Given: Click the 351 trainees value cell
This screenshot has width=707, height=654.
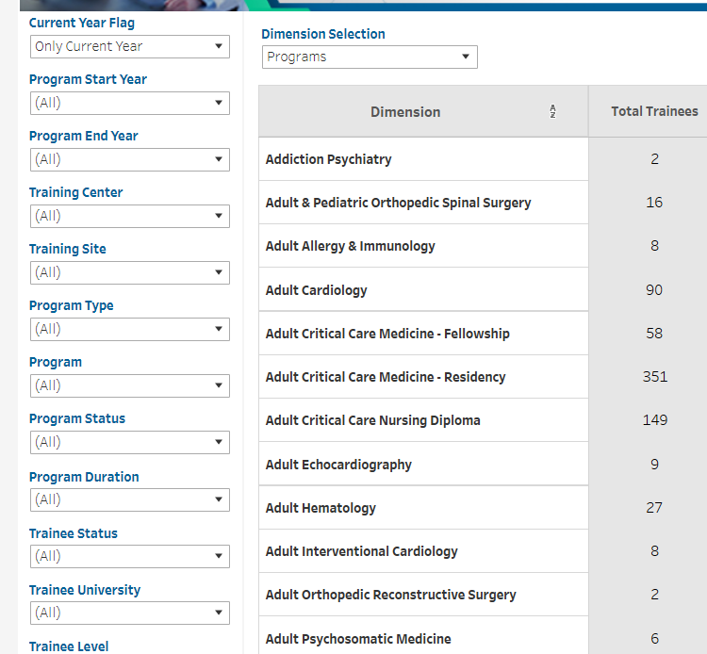Looking at the screenshot, I should [654, 377].
